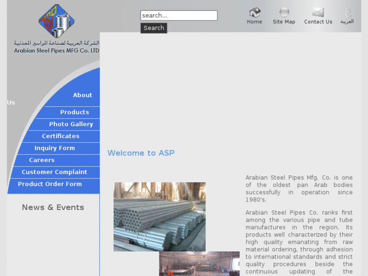368x276 pixels.
Task: Focus the search input field
Action: coord(179,16)
